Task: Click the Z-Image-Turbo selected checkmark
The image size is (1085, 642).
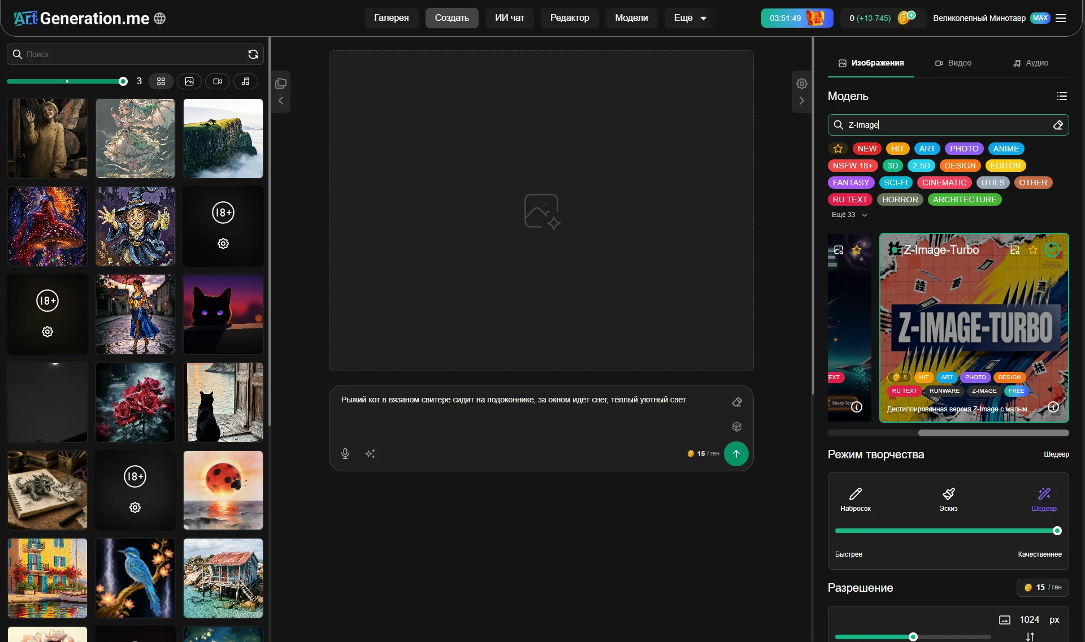Action: pos(1052,250)
